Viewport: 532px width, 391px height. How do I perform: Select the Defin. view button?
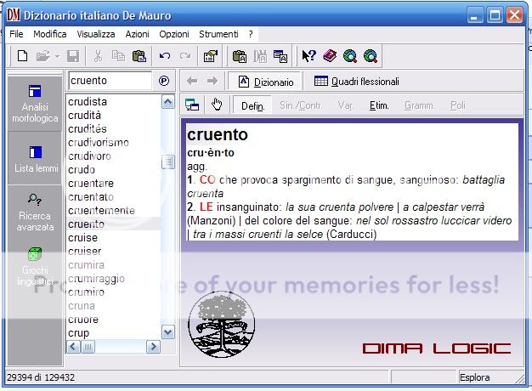[252, 106]
